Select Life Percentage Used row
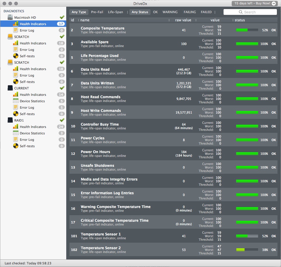281x267 pixels. pyautogui.click(x=174, y=58)
